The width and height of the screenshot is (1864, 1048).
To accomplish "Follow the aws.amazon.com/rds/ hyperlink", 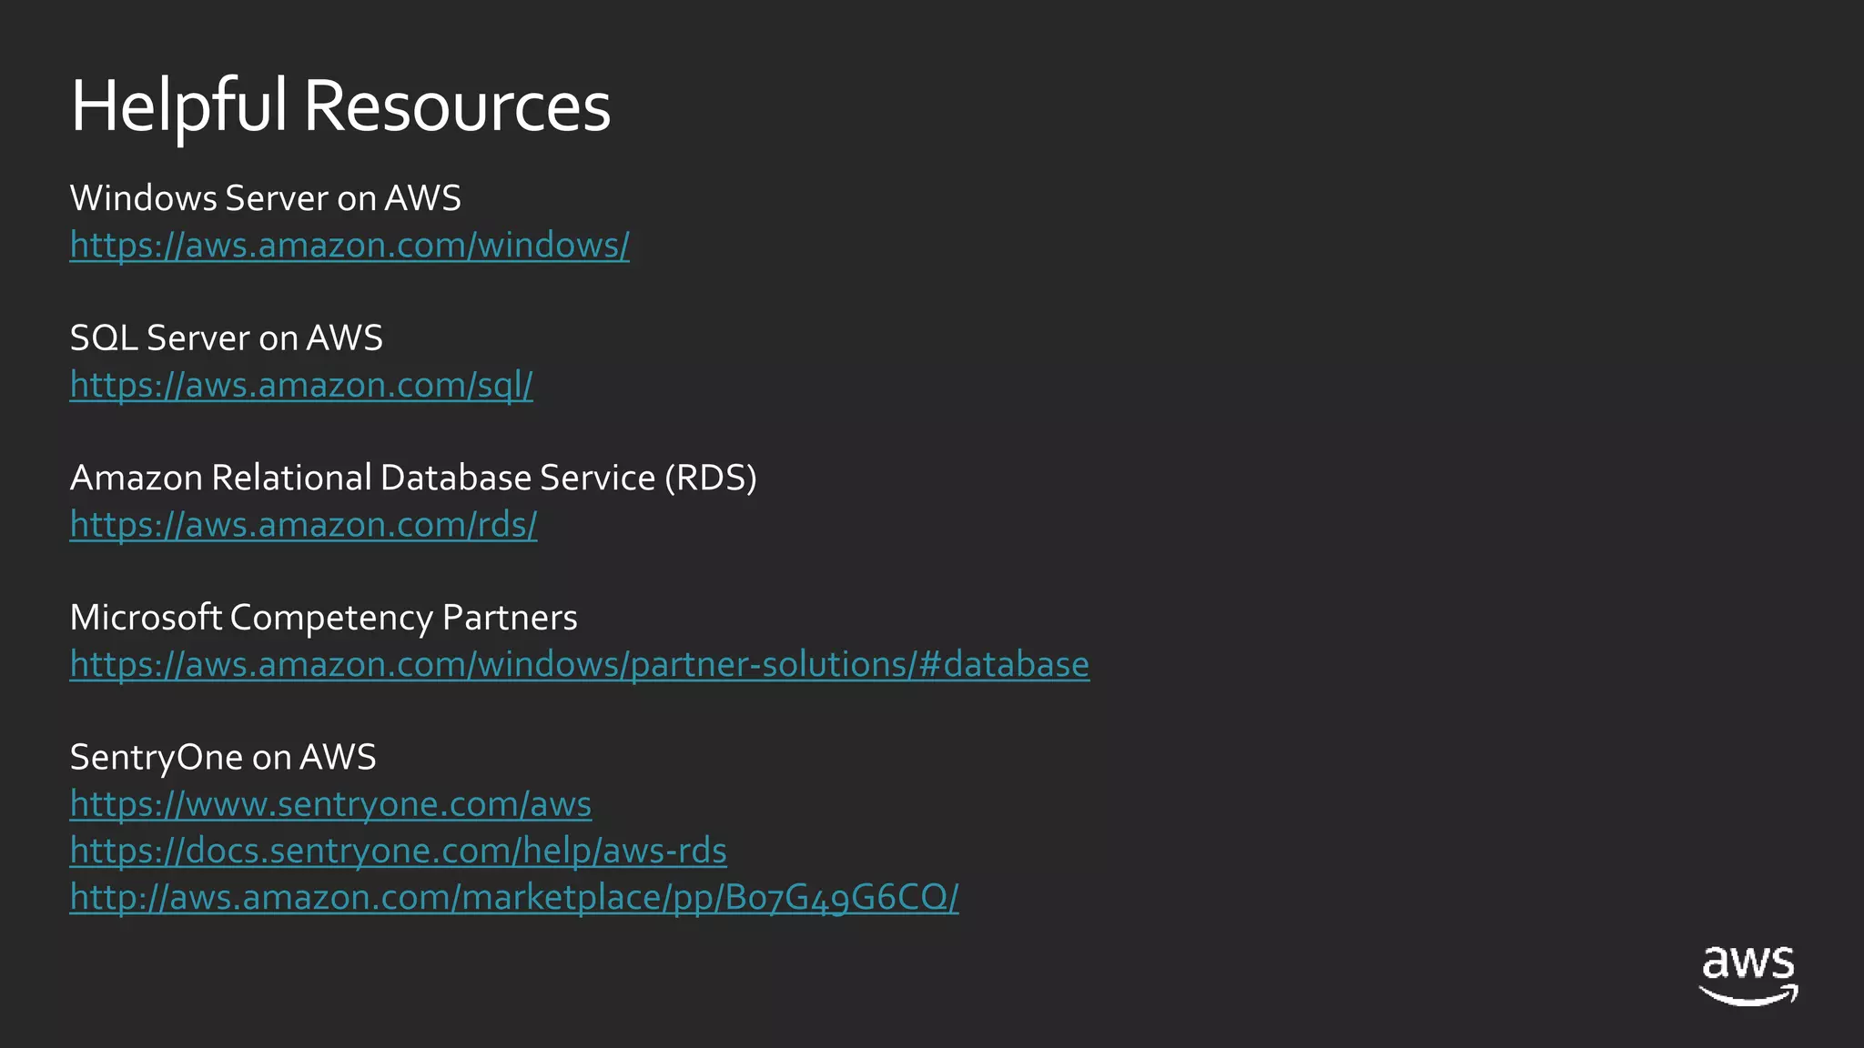I will tap(304, 525).
